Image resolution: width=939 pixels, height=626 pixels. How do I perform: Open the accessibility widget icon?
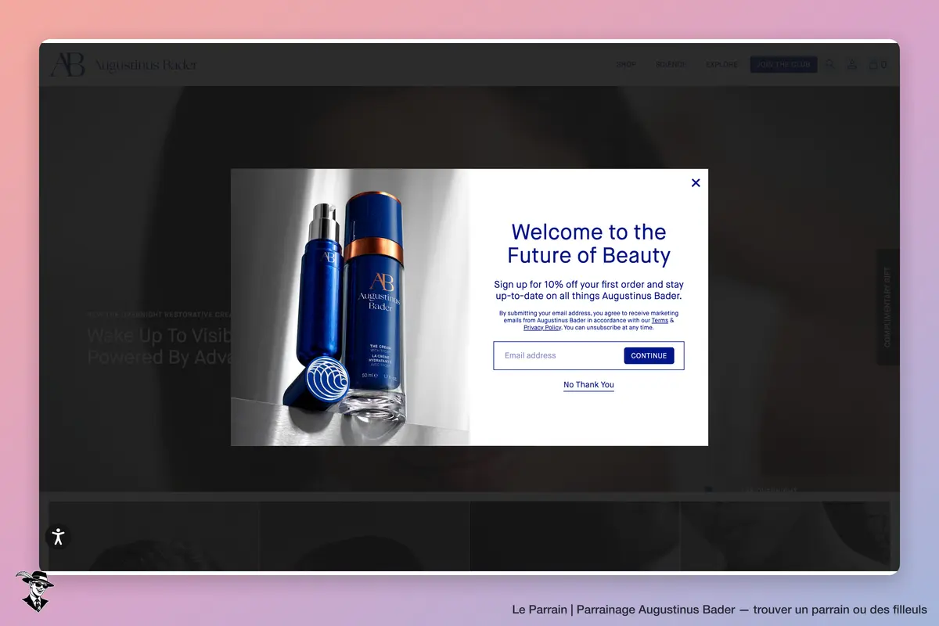[58, 537]
